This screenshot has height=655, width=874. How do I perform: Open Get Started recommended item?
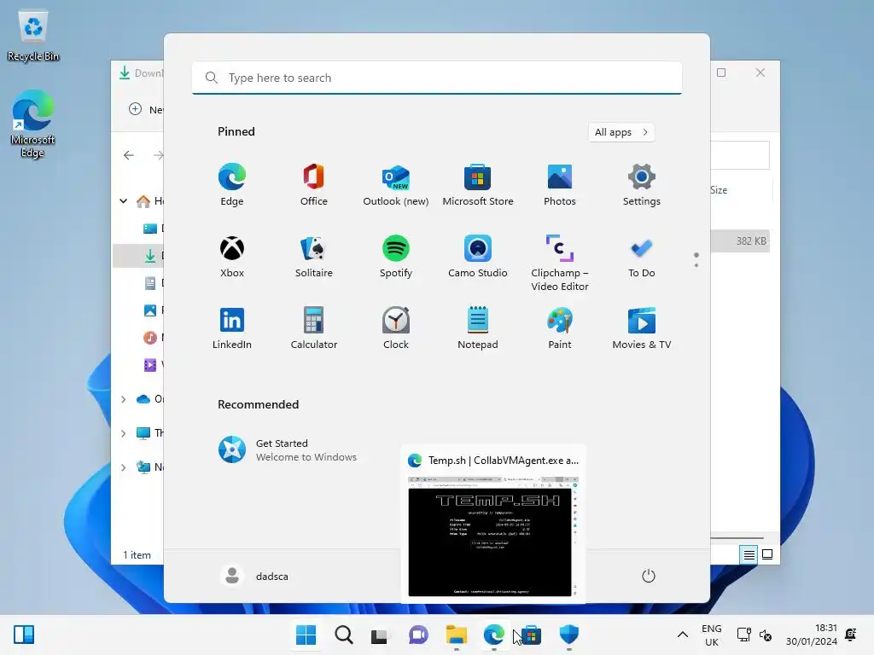[x=288, y=450]
